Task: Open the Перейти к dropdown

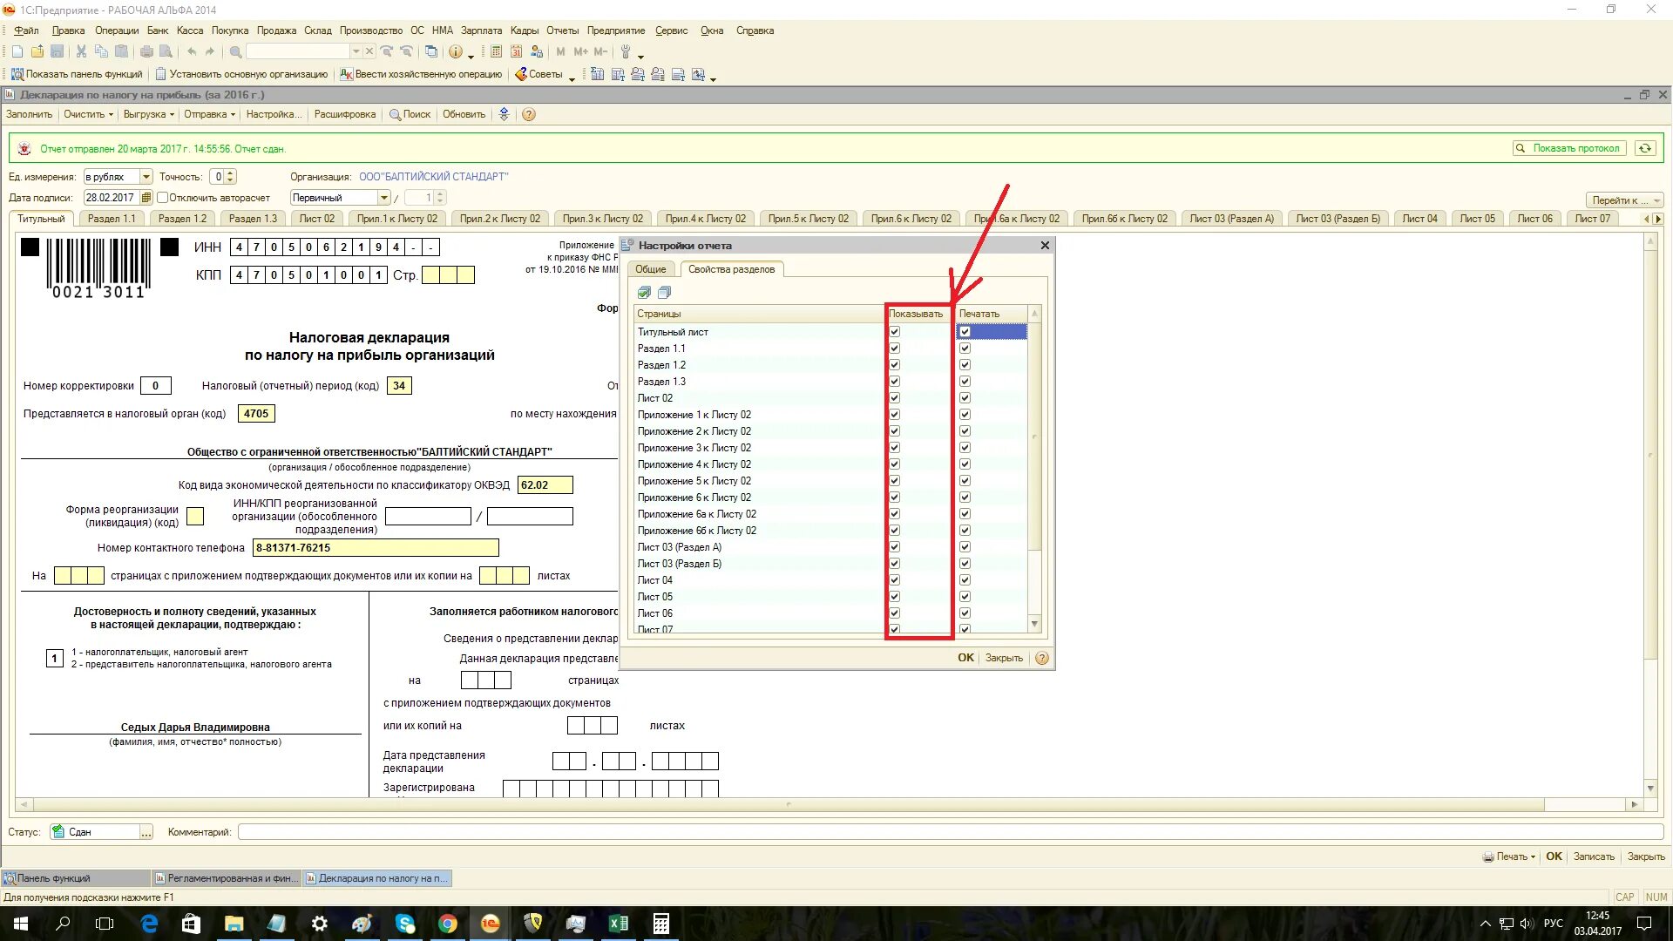Action: click(1625, 200)
